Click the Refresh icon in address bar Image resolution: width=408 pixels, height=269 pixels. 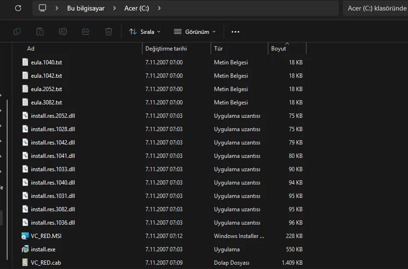[x=18, y=8]
